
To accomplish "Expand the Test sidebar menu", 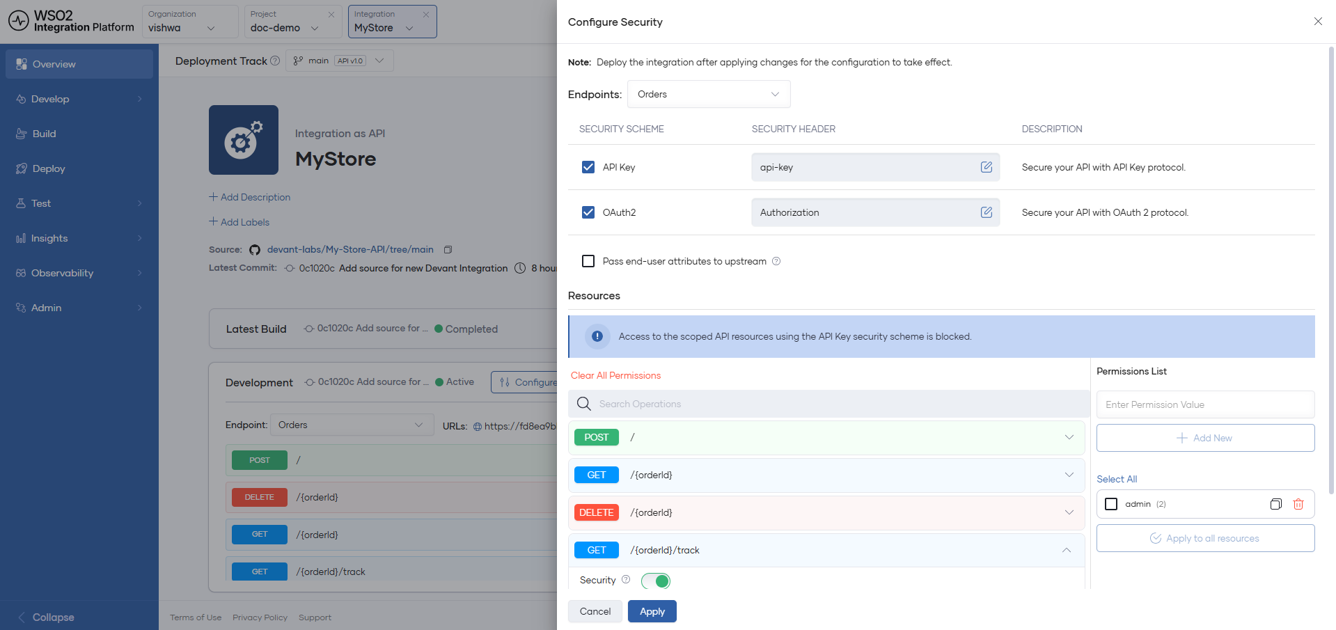I will pos(79,203).
